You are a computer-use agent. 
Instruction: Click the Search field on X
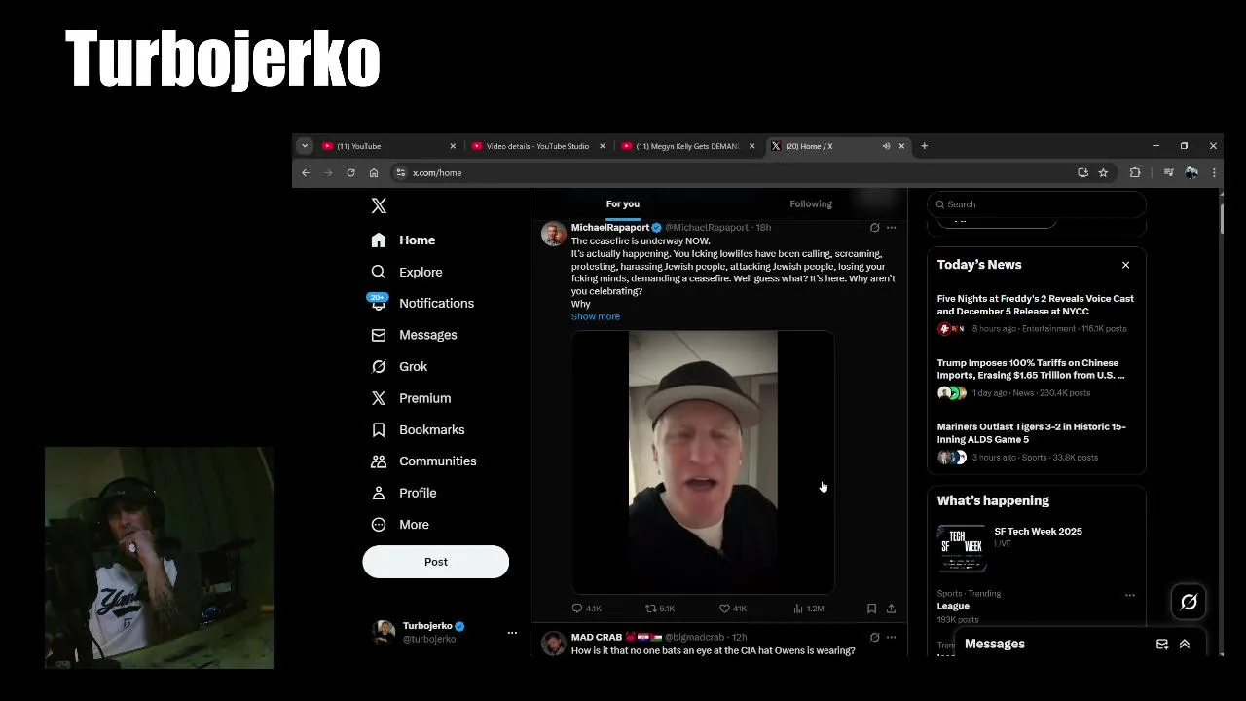(x=1037, y=204)
